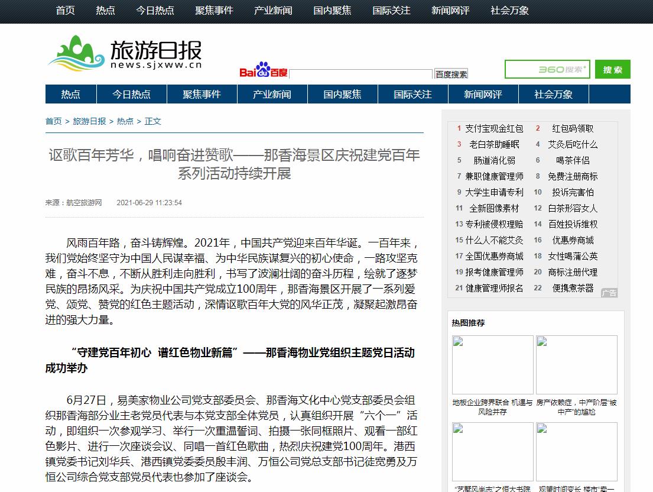Open the 优惠券商城 link numbered 16

pos(573,240)
